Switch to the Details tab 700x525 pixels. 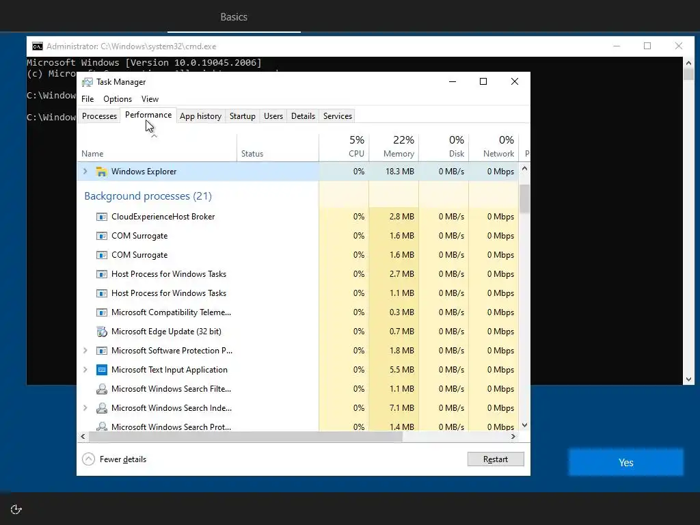point(303,116)
